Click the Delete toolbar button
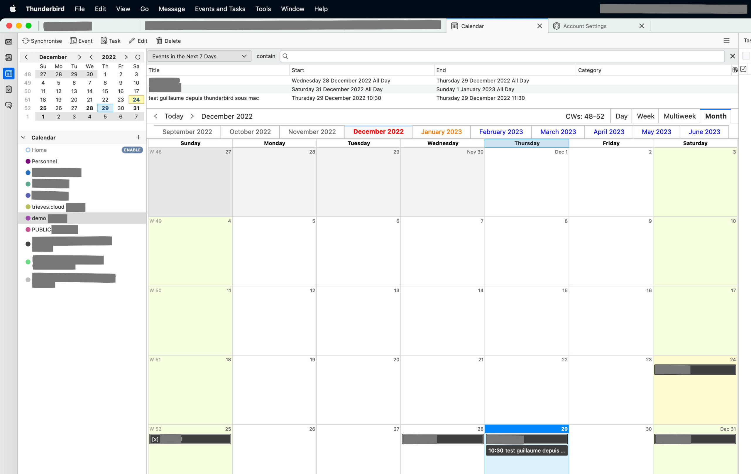The image size is (751, 474). click(168, 41)
